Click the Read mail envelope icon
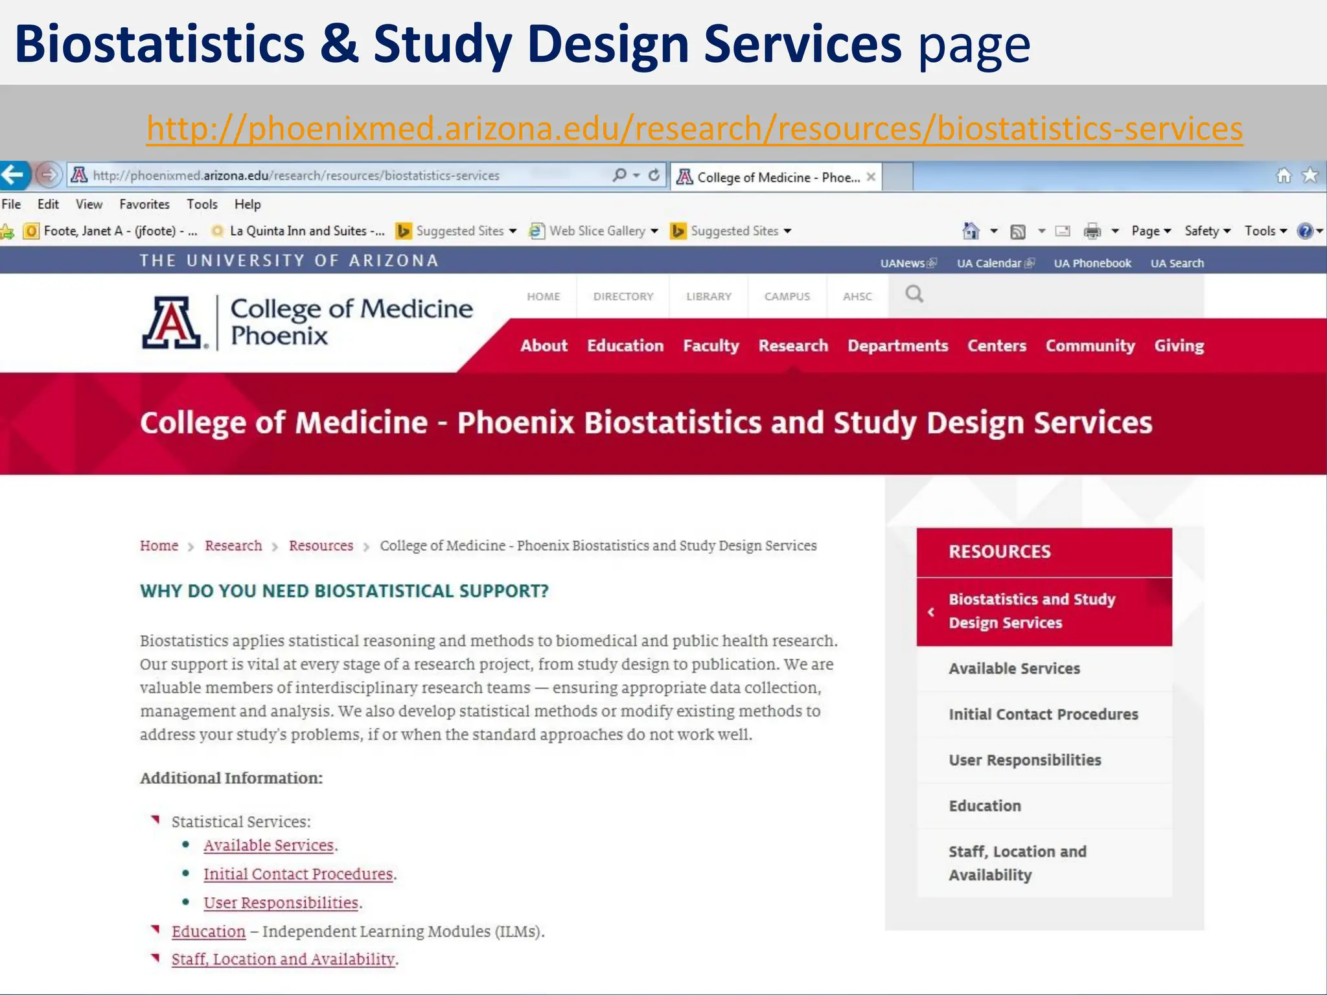This screenshot has width=1327, height=995. point(1063,231)
